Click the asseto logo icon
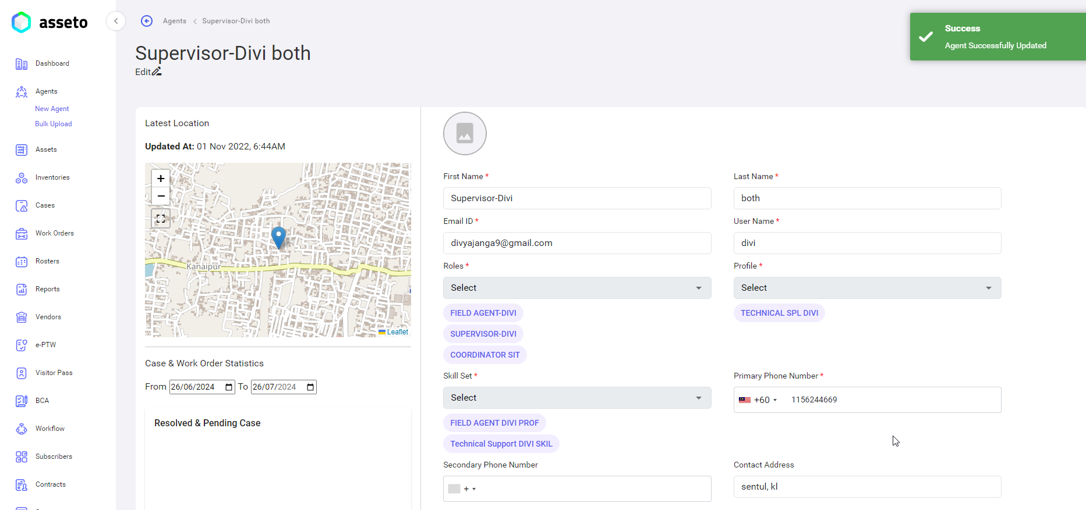 tap(22, 22)
